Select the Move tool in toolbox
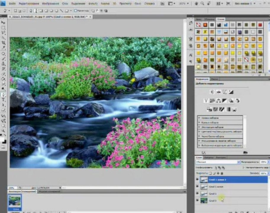 [3, 22]
